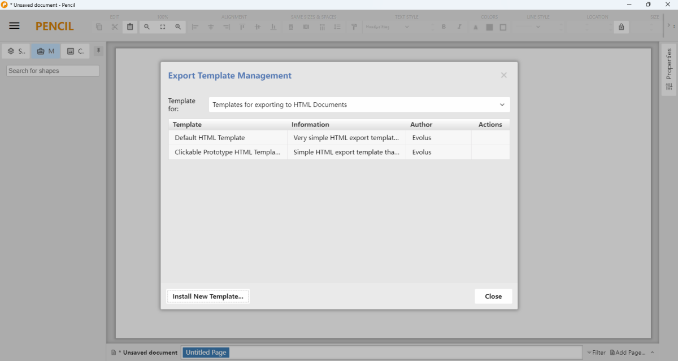
Task: Click the Search for shapes field
Action: [x=53, y=71]
